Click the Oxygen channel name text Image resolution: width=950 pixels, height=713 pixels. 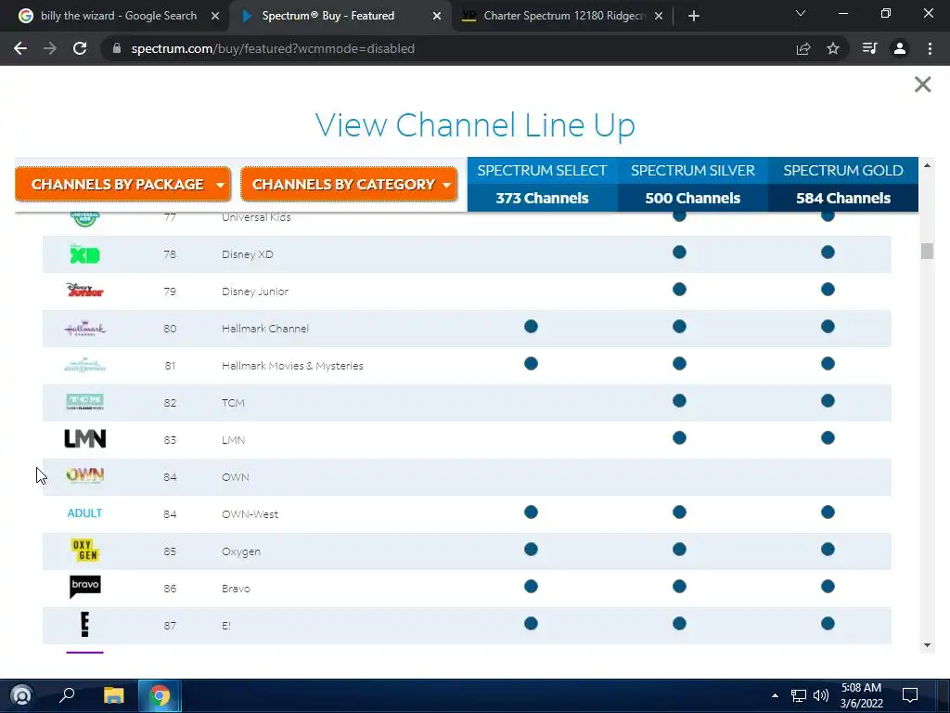[241, 551]
